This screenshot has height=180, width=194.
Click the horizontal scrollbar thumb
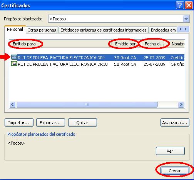87,105
